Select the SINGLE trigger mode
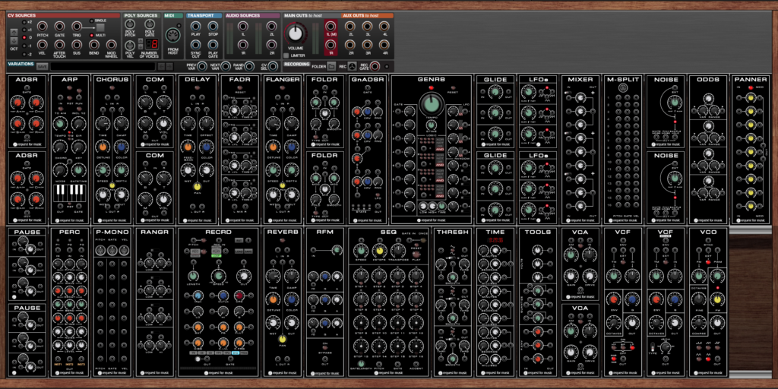This screenshot has height=389, width=778. point(91,21)
